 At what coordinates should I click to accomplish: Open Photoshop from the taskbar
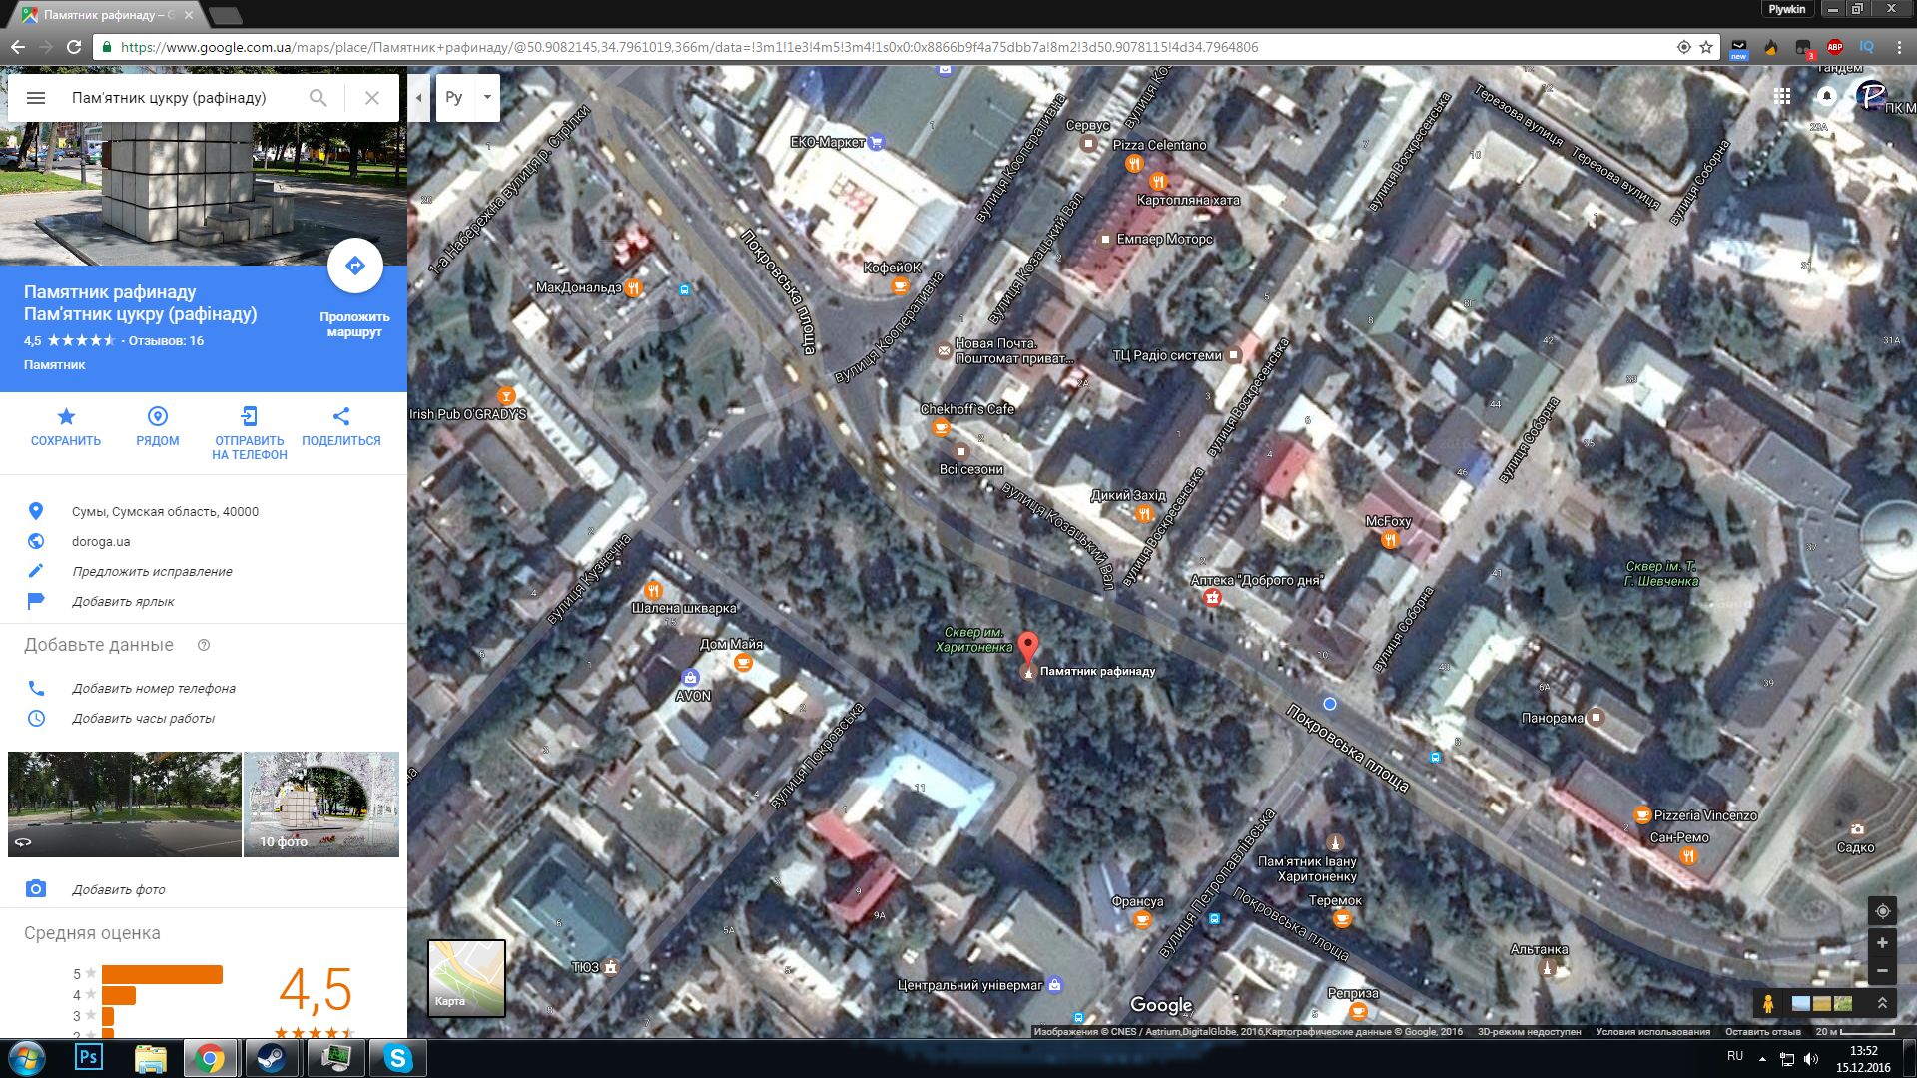(89, 1058)
